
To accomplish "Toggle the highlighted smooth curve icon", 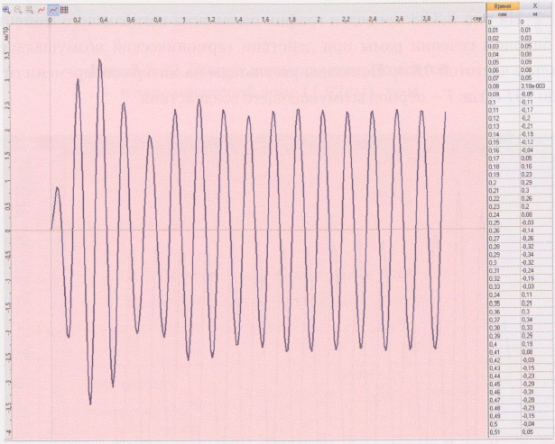I will (x=53, y=10).
